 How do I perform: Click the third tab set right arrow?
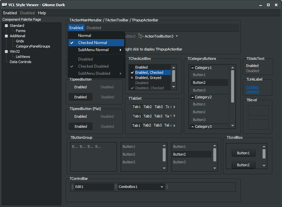[174, 126]
